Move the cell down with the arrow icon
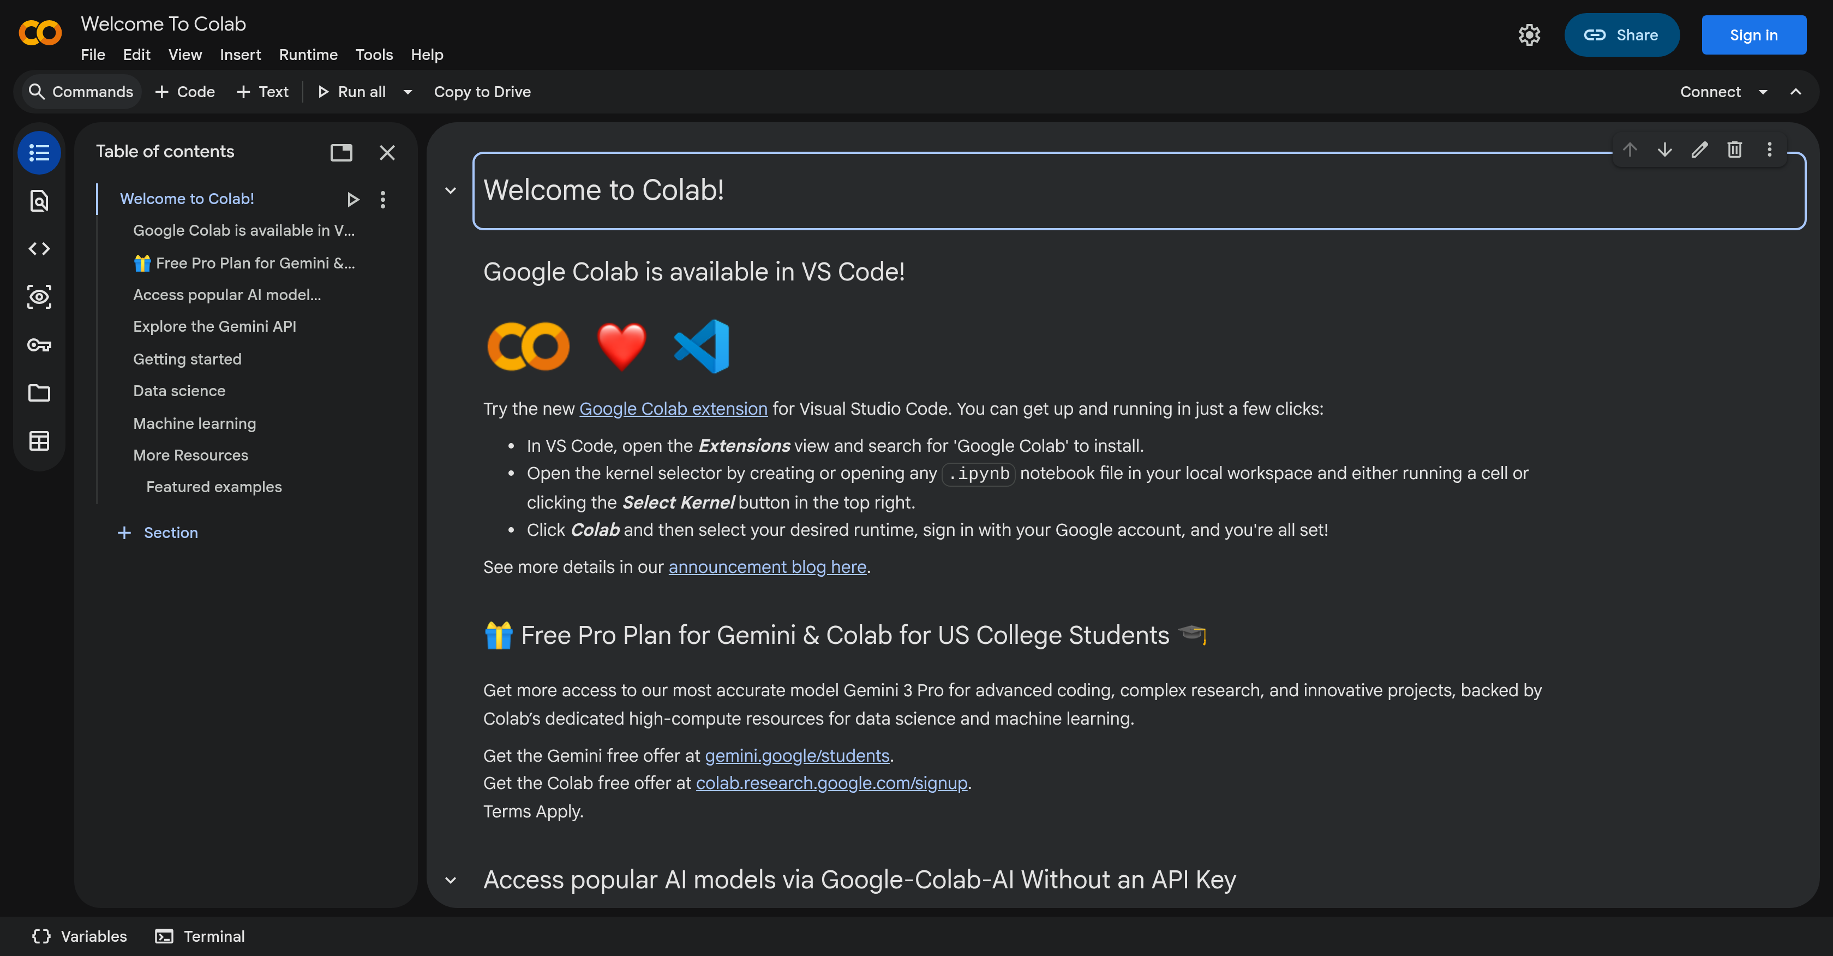The height and width of the screenshot is (956, 1833). point(1664,150)
